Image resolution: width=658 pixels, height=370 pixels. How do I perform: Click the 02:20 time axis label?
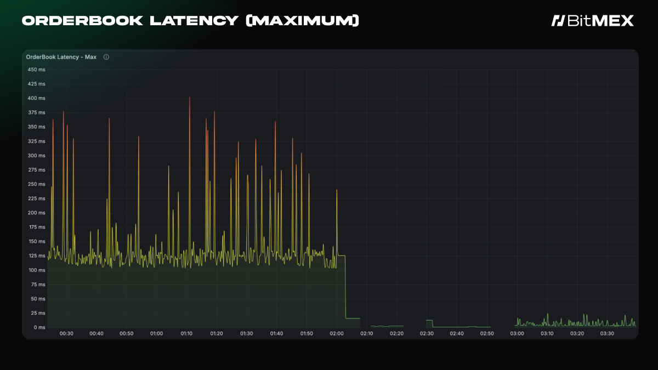coord(396,333)
